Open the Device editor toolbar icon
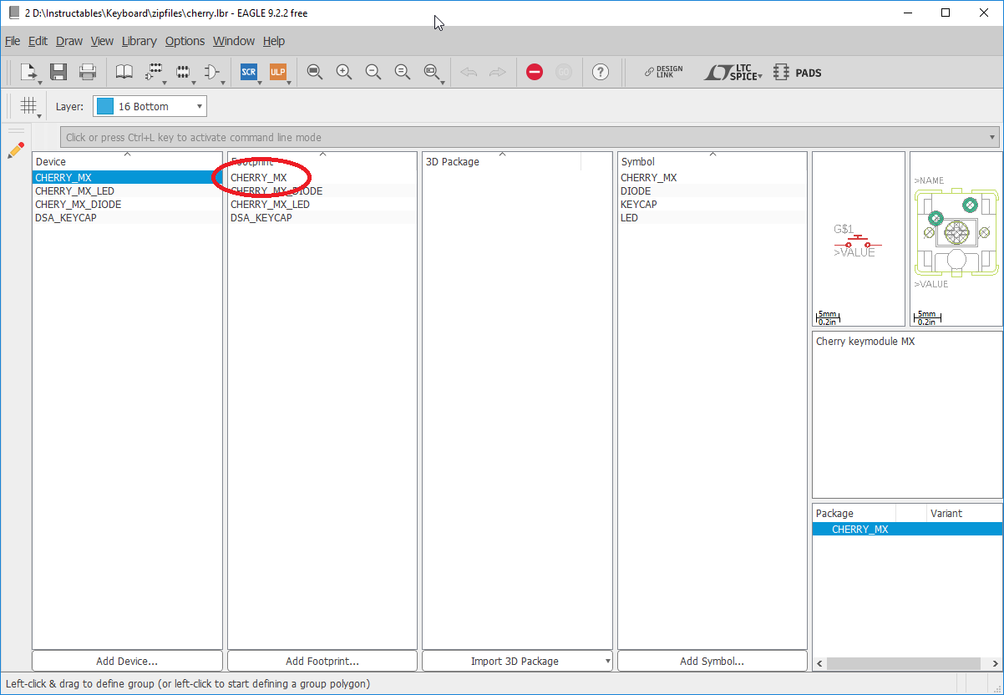 click(153, 72)
